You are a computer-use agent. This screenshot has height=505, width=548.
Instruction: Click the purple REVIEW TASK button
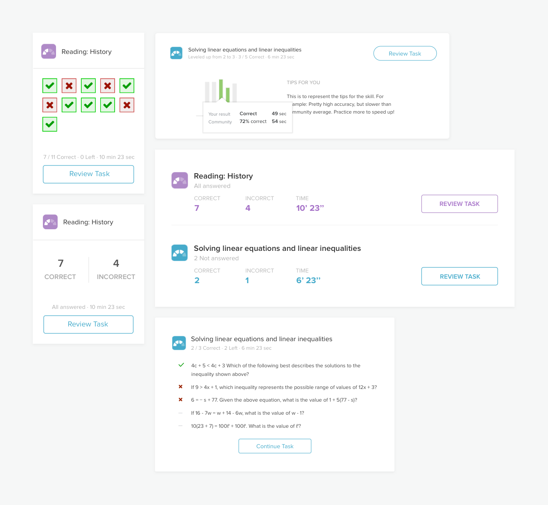[x=460, y=204]
